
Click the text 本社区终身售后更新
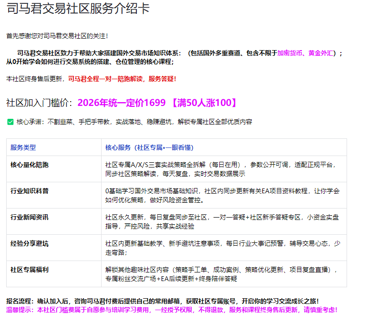tap(34, 79)
